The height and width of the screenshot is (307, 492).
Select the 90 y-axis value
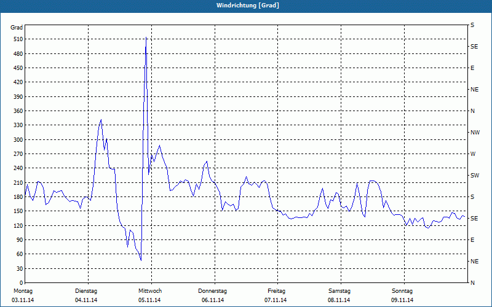click(20, 240)
